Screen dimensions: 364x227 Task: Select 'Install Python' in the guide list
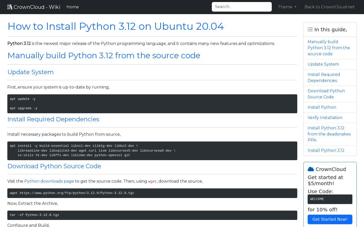(322, 107)
